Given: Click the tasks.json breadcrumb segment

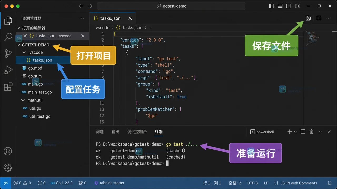Looking at the screenshot, I should [x=129, y=28].
